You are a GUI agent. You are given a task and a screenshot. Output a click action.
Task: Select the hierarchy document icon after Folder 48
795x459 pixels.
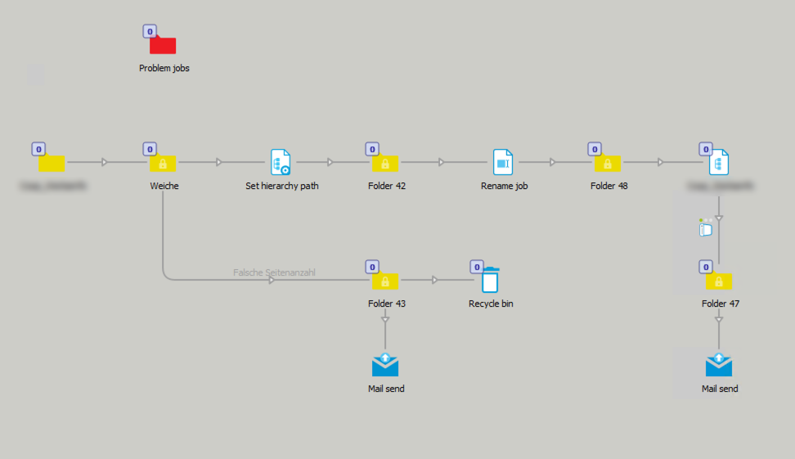719,162
